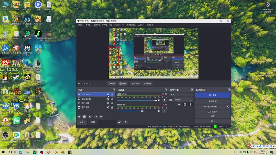Open Steam desktop shortcut
The width and height of the screenshot is (276, 155).
pos(16,78)
